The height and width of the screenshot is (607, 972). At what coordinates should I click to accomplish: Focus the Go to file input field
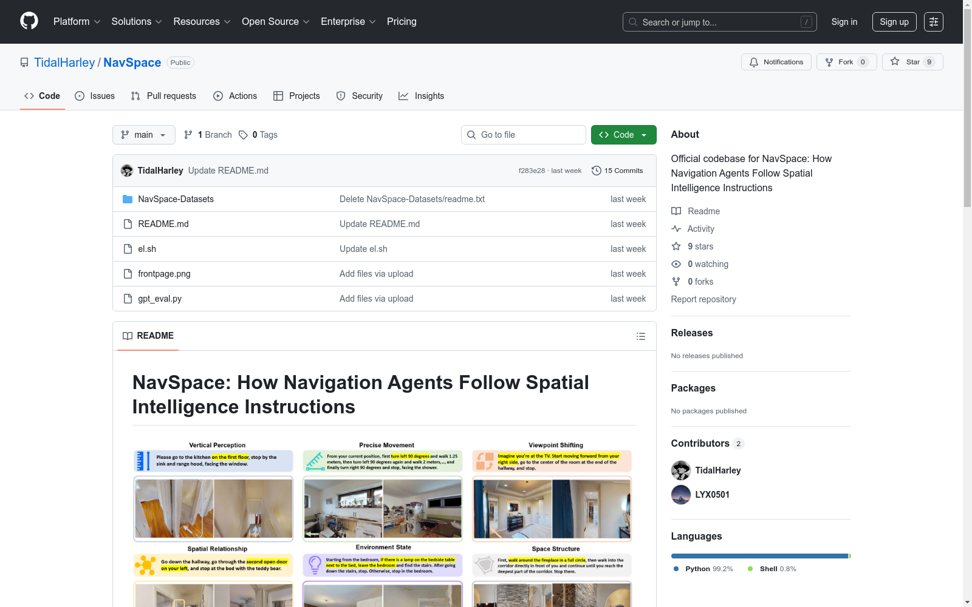tap(524, 135)
